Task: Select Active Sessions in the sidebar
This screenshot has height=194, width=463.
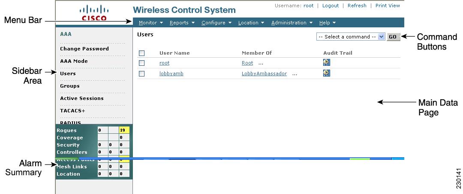Action: point(82,98)
